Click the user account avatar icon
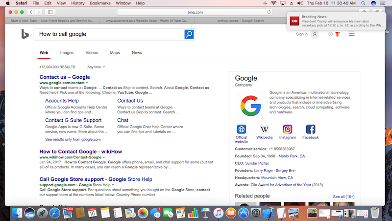The height and width of the screenshot is (221, 392). point(315,34)
